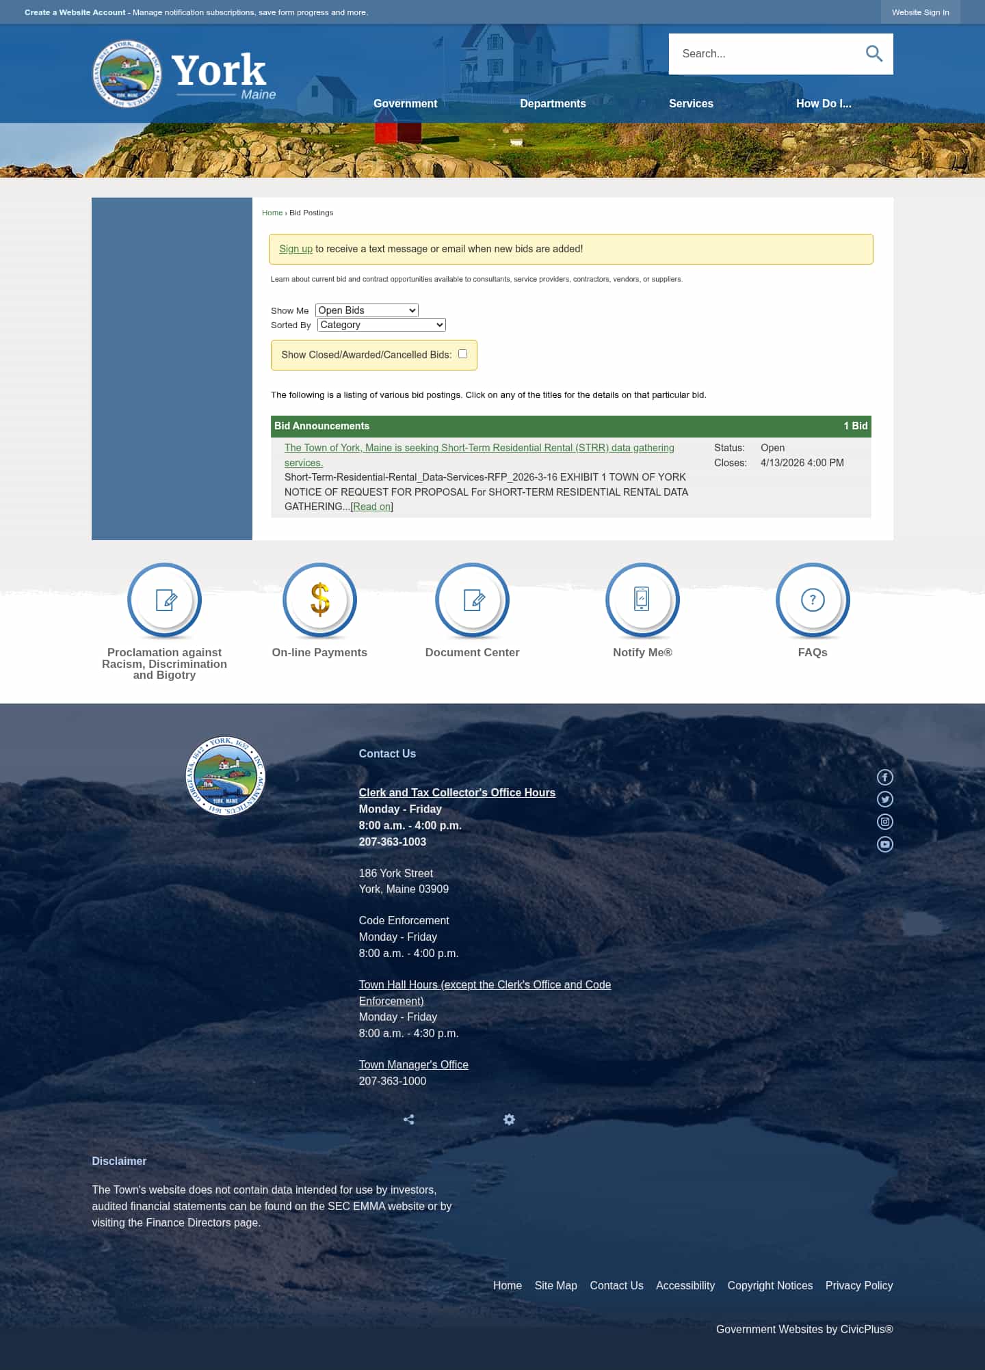This screenshot has width=985, height=1370.
Task: Click the 4/13/2026 4:00 PM closing date
Action: coord(802,463)
